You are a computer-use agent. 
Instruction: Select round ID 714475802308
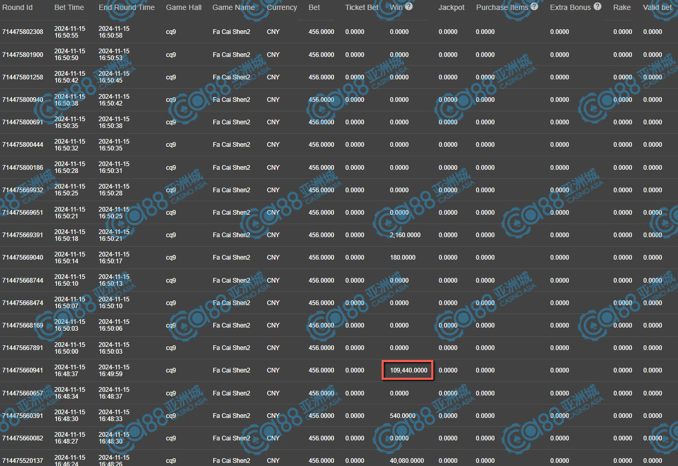pos(23,32)
